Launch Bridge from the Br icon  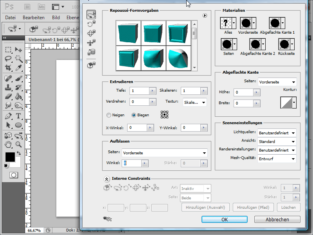pyautogui.click(x=27, y=7)
